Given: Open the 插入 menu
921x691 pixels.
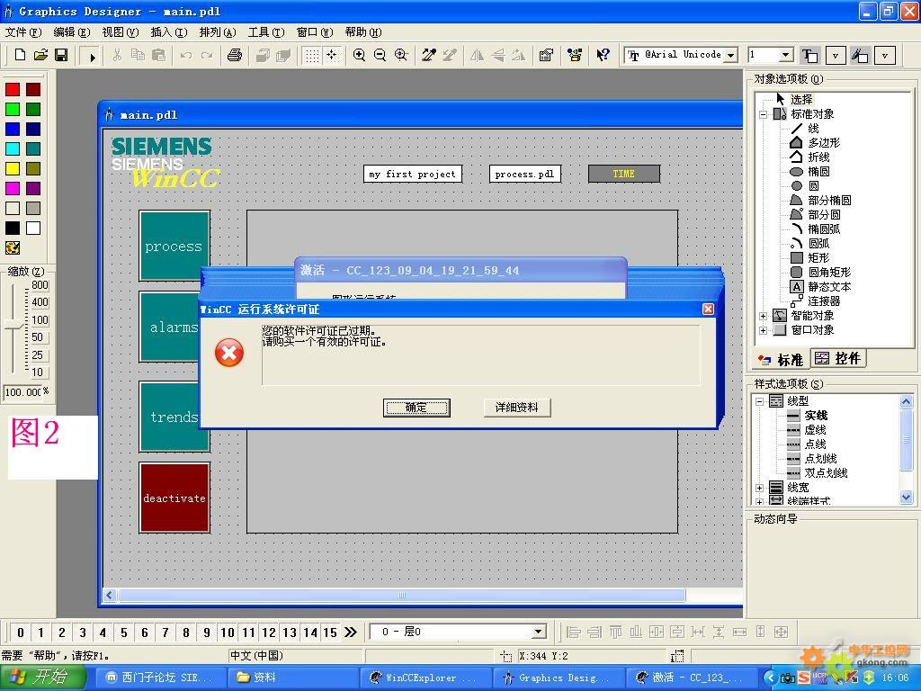Looking at the screenshot, I should (169, 31).
